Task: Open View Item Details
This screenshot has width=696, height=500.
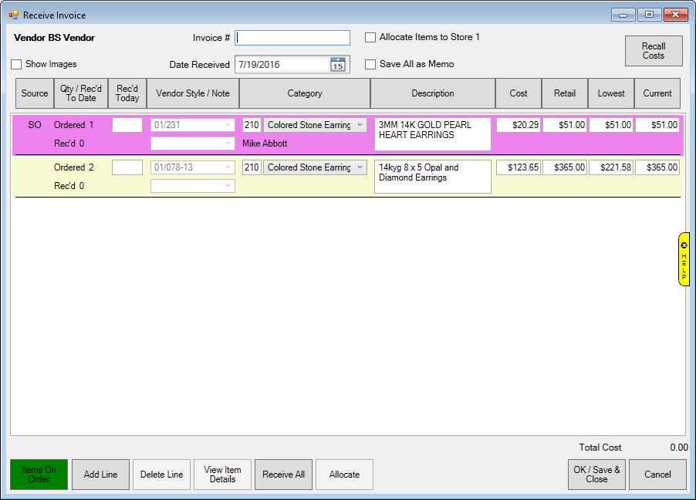Action: pyautogui.click(x=222, y=475)
